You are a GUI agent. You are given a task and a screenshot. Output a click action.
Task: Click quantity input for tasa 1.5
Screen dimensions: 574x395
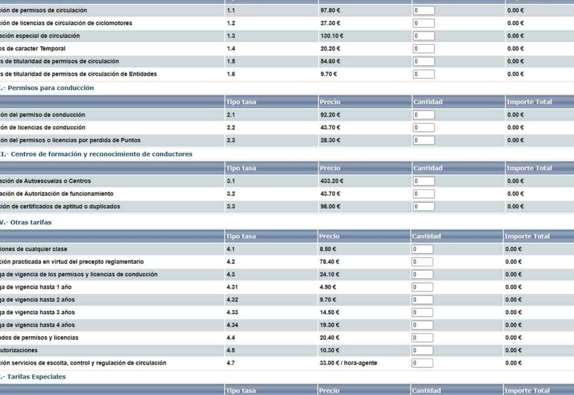424,62
